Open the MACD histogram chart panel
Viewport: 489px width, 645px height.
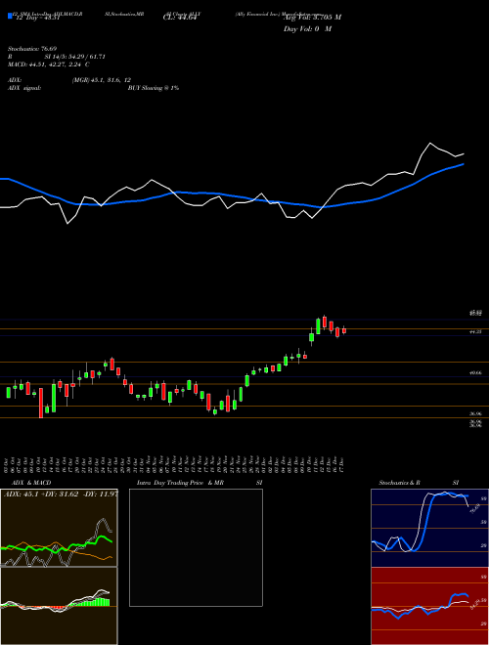[59, 606]
